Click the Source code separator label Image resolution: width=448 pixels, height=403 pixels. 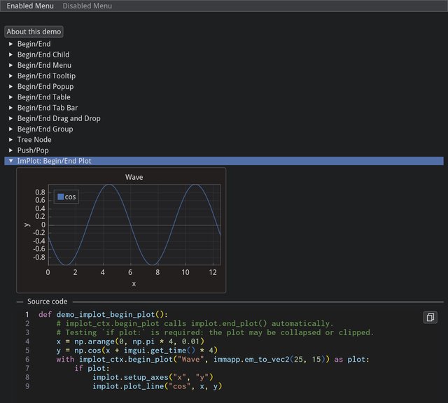coord(48,302)
